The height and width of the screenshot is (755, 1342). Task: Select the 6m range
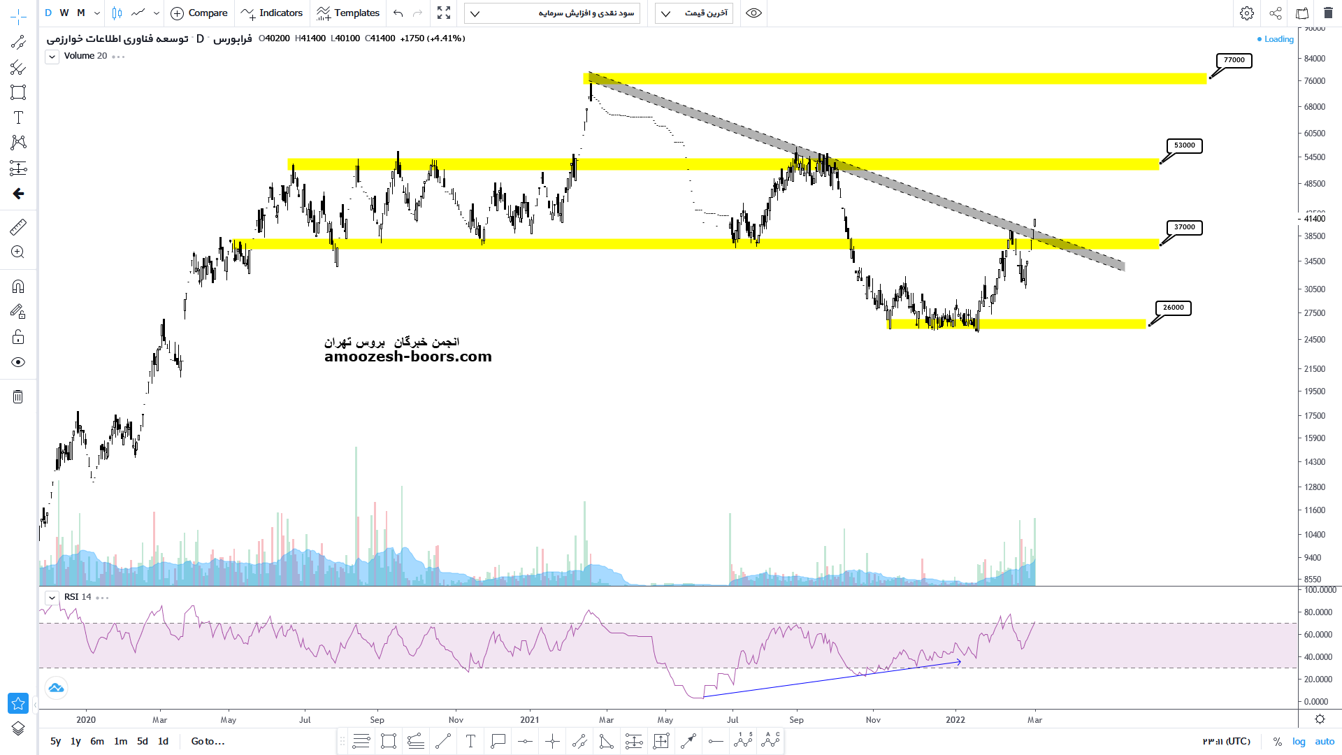coord(97,741)
